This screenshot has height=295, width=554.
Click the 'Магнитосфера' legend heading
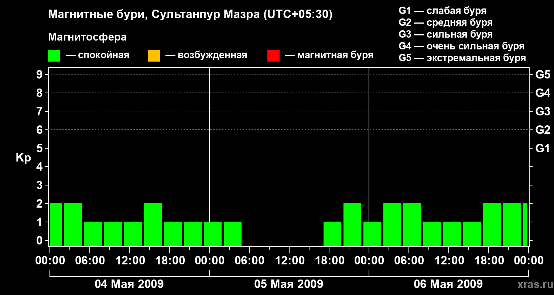click(x=87, y=37)
